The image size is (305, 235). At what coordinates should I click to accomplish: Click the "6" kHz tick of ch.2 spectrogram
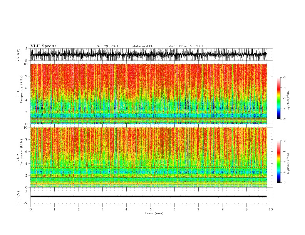[27, 152]
